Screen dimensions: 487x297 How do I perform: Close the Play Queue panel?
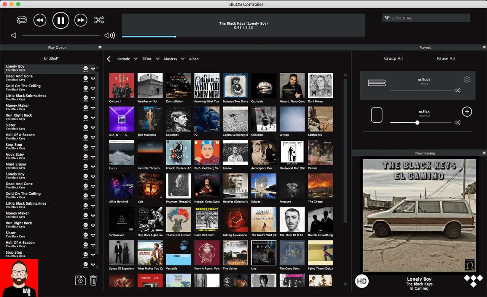point(100,47)
